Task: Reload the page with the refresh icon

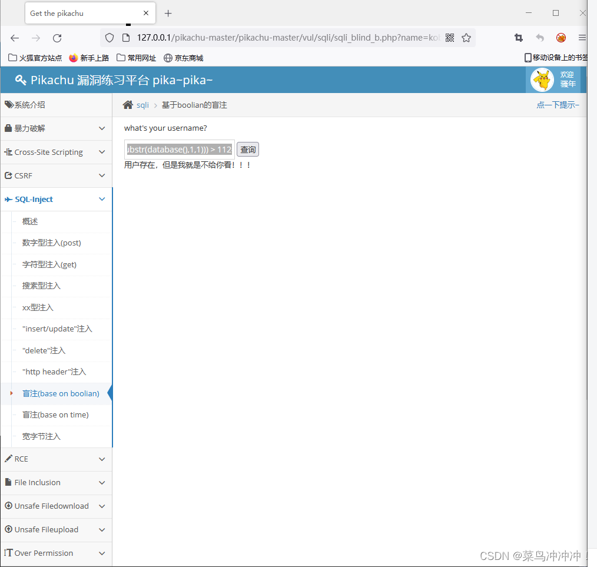Action: [57, 38]
